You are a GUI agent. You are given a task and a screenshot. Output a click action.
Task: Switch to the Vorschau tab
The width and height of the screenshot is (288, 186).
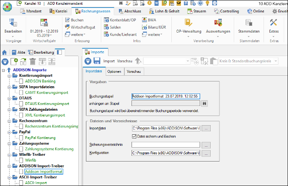[x=134, y=71]
